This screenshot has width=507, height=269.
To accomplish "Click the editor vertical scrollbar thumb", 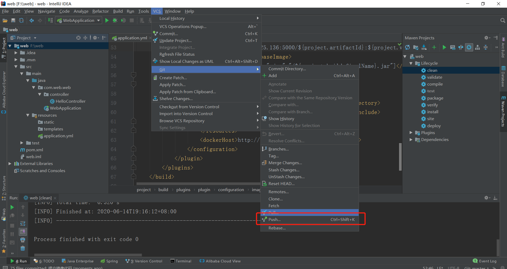I will coord(400,157).
